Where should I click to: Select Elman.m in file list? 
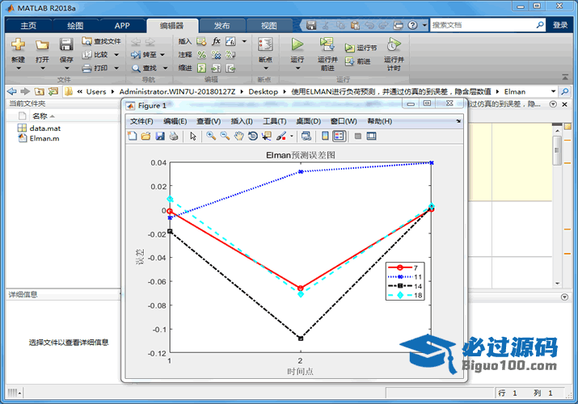[x=39, y=138]
